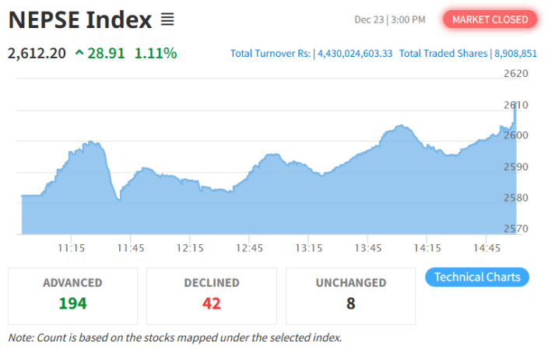Click the NEPSE Index title

pos(81,19)
